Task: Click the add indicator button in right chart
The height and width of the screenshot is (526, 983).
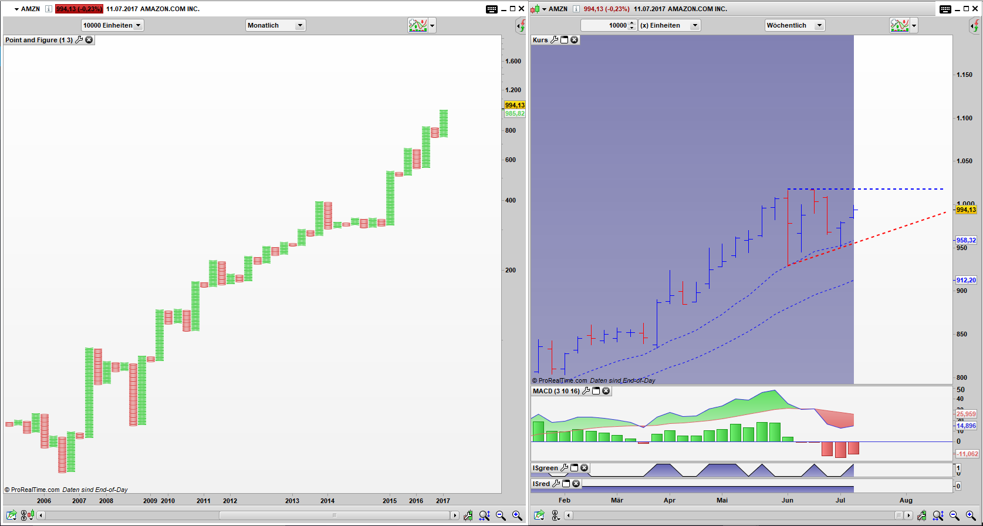Action: point(898,25)
